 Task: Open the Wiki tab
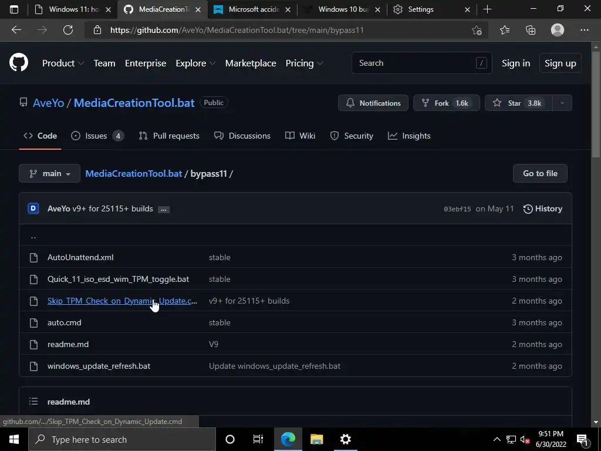[x=300, y=136]
